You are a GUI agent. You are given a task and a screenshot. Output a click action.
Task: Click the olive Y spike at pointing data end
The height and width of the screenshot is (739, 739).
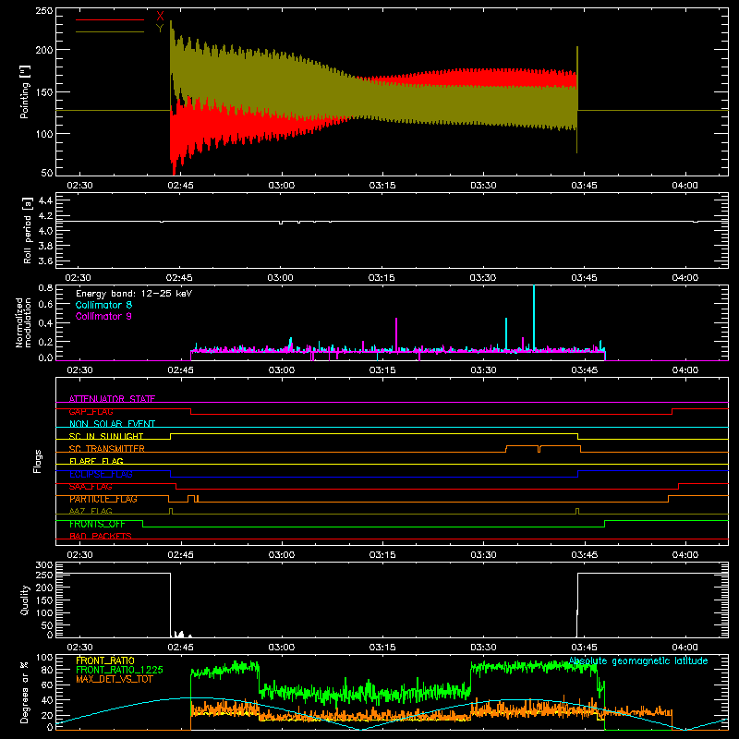tap(576, 100)
